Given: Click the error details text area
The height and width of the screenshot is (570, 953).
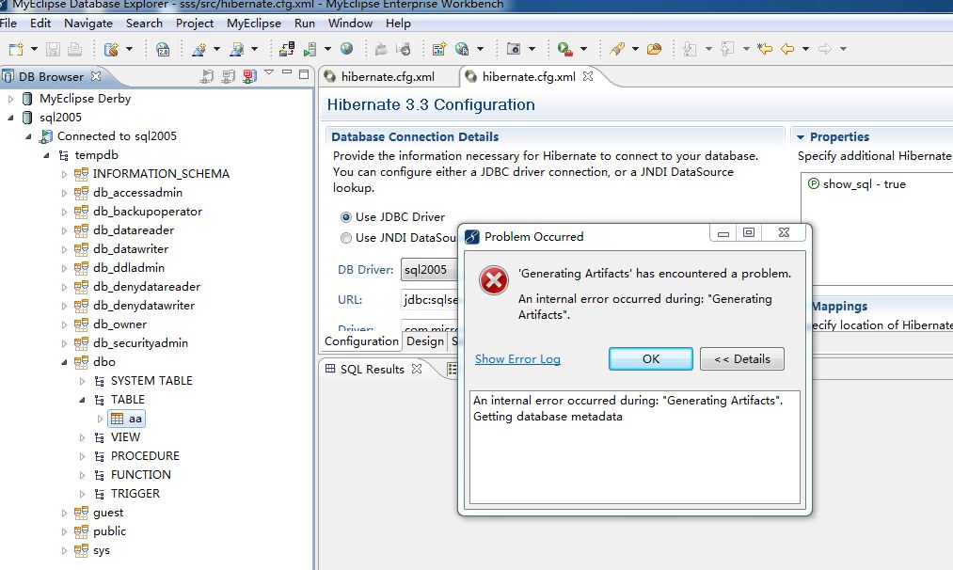Looking at the screenshot, I should [634, 447].
